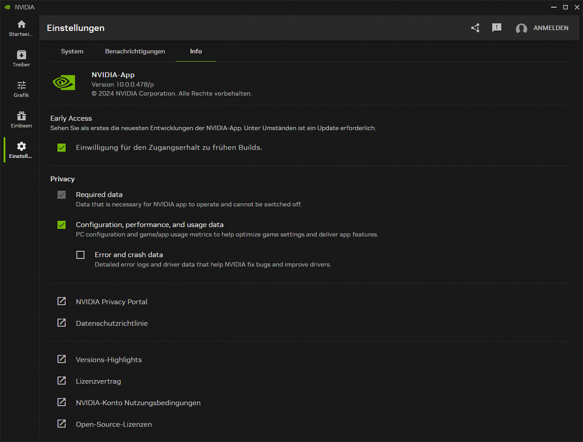Uncheck early builds access consent checkbox

coord(61,147)
